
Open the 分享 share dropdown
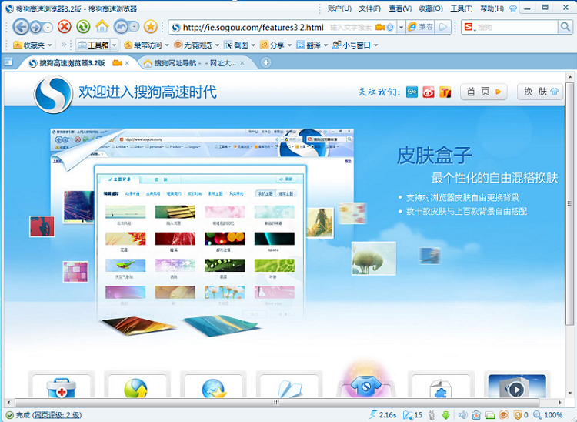click(275, 45)
